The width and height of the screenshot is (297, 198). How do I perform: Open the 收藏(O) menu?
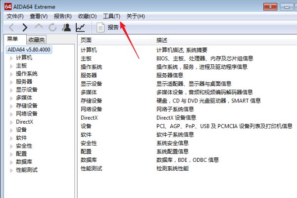tap(87, 16)
